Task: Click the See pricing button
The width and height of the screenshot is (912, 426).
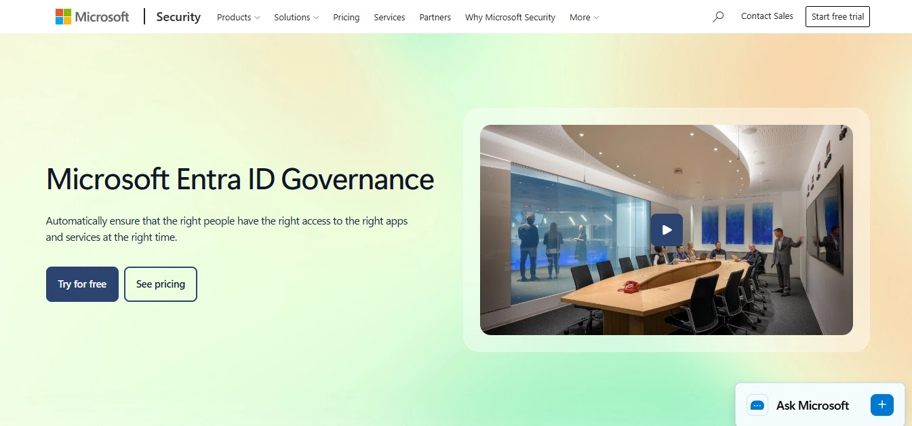Action: tap(161, 284)
